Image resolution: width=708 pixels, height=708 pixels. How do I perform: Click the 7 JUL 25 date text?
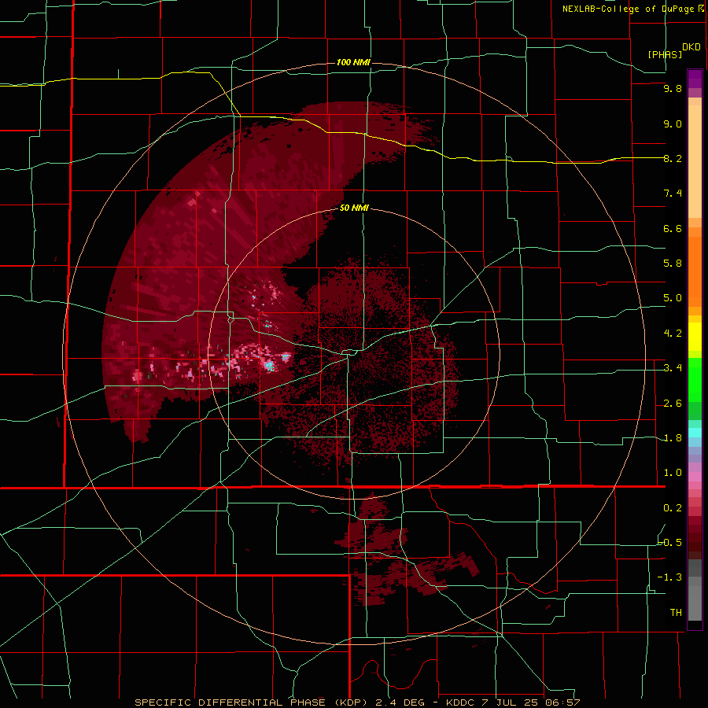(511, 702)
